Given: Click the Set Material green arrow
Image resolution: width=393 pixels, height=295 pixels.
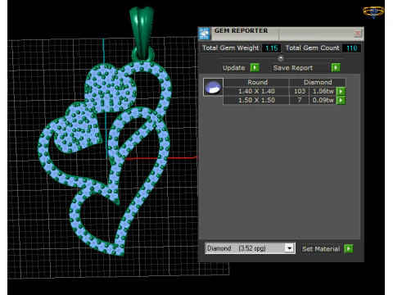Looking at the screenshot, I should 349,248.
